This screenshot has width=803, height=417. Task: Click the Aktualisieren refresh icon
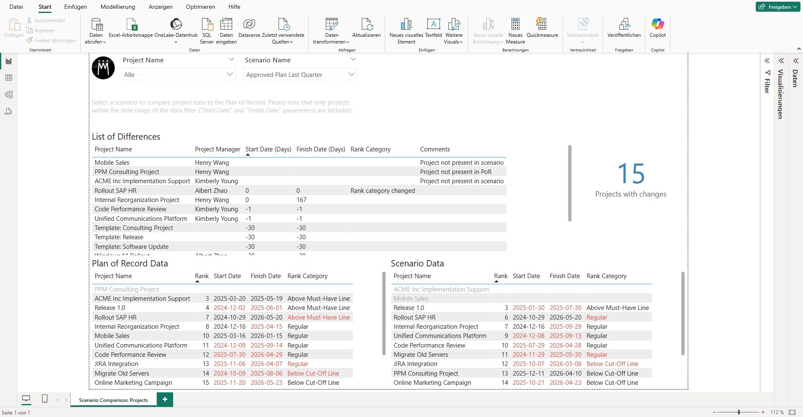[x=366, y=24]
